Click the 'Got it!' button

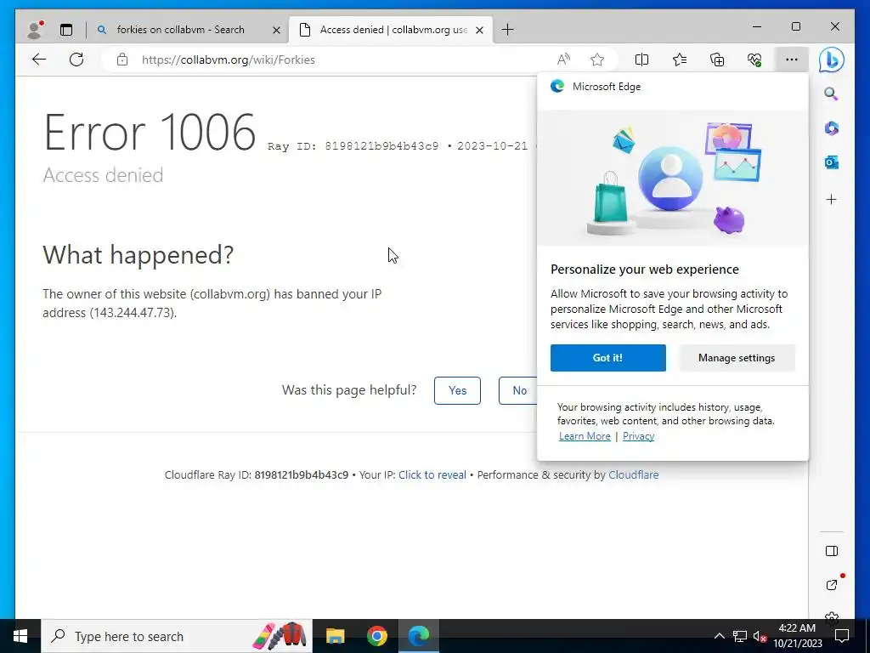point(608,358)
